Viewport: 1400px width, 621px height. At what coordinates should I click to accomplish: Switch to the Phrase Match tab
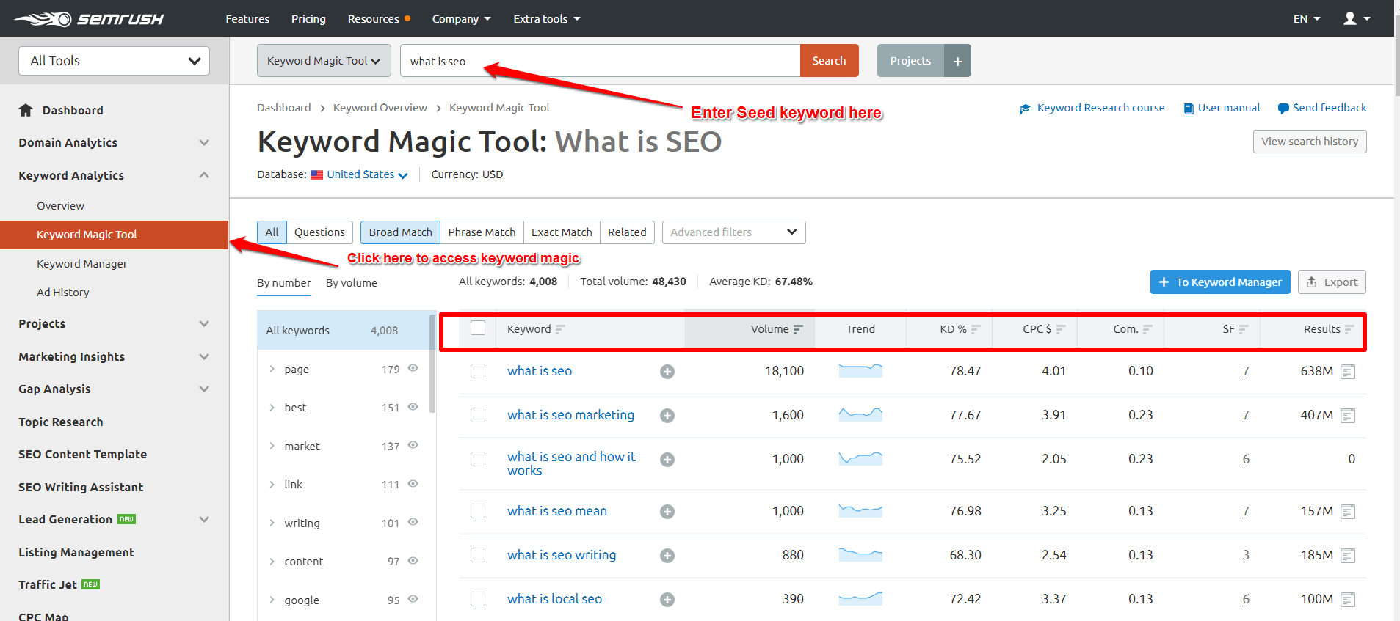click(482, 232)
